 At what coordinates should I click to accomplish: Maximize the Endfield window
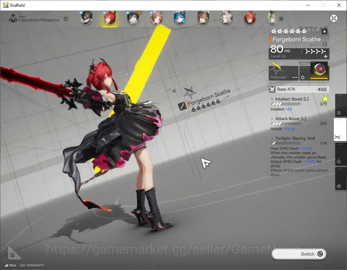tap(323, 5)
